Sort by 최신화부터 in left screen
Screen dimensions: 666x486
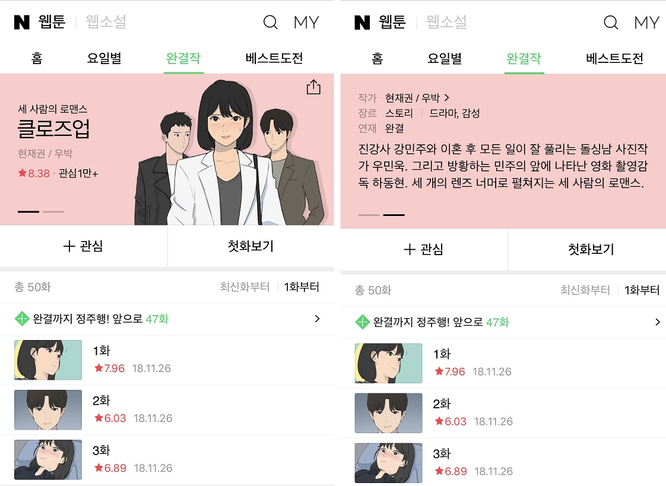[x=245, y=287]
